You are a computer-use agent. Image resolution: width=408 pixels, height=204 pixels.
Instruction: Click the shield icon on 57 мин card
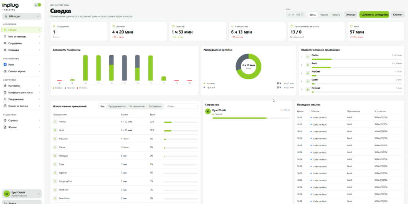click(351, 26)
